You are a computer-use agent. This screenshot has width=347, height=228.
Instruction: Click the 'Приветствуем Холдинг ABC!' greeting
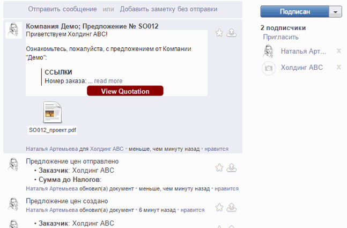[x=67, y=34]
